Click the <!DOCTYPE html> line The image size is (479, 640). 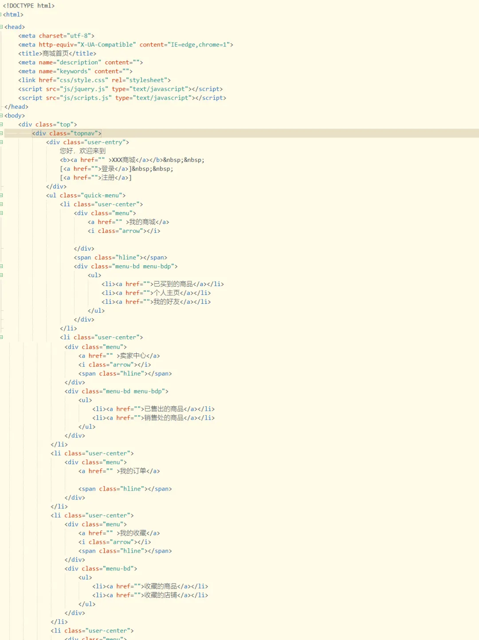29,6
